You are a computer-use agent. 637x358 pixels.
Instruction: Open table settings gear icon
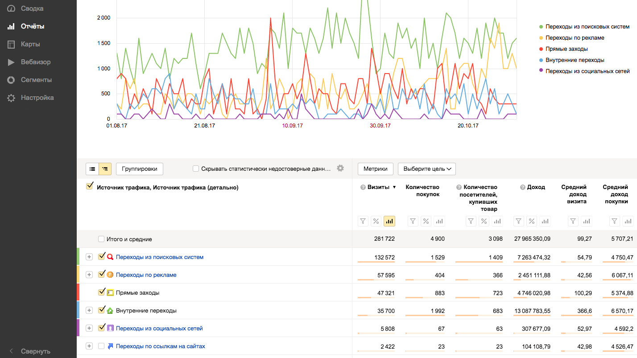pyautogui.click(x=340, y=168)
